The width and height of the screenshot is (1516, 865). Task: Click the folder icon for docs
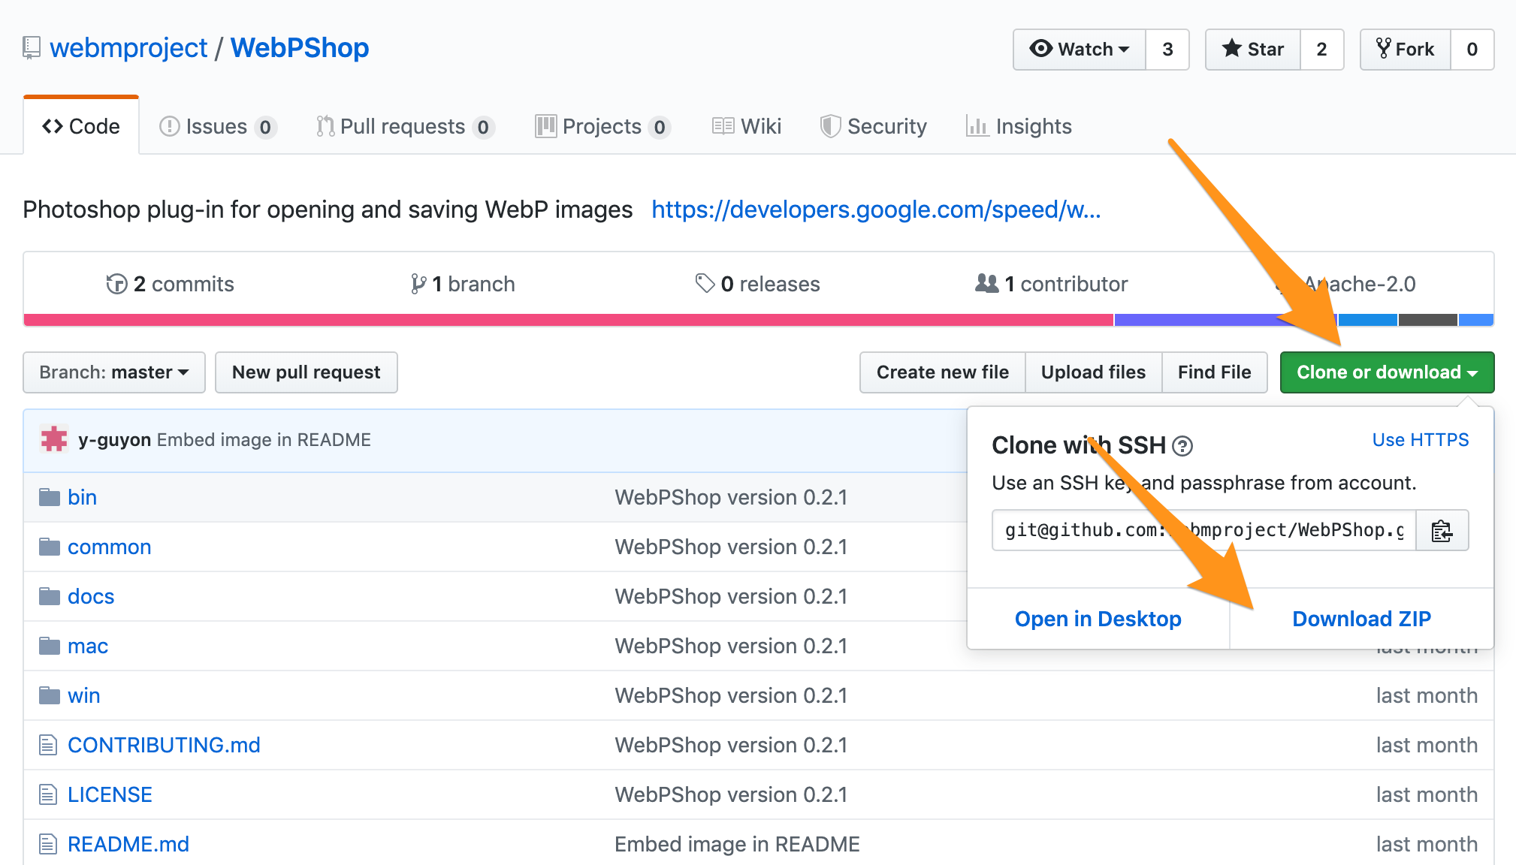point(50,596)
